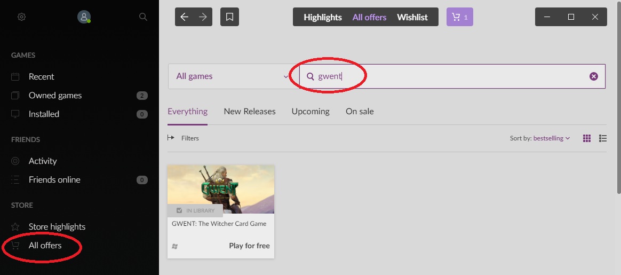Viewport: 621px width, 275px height.
Task: Click the Friends online count badge 0
Action: [x=142, y=180]
